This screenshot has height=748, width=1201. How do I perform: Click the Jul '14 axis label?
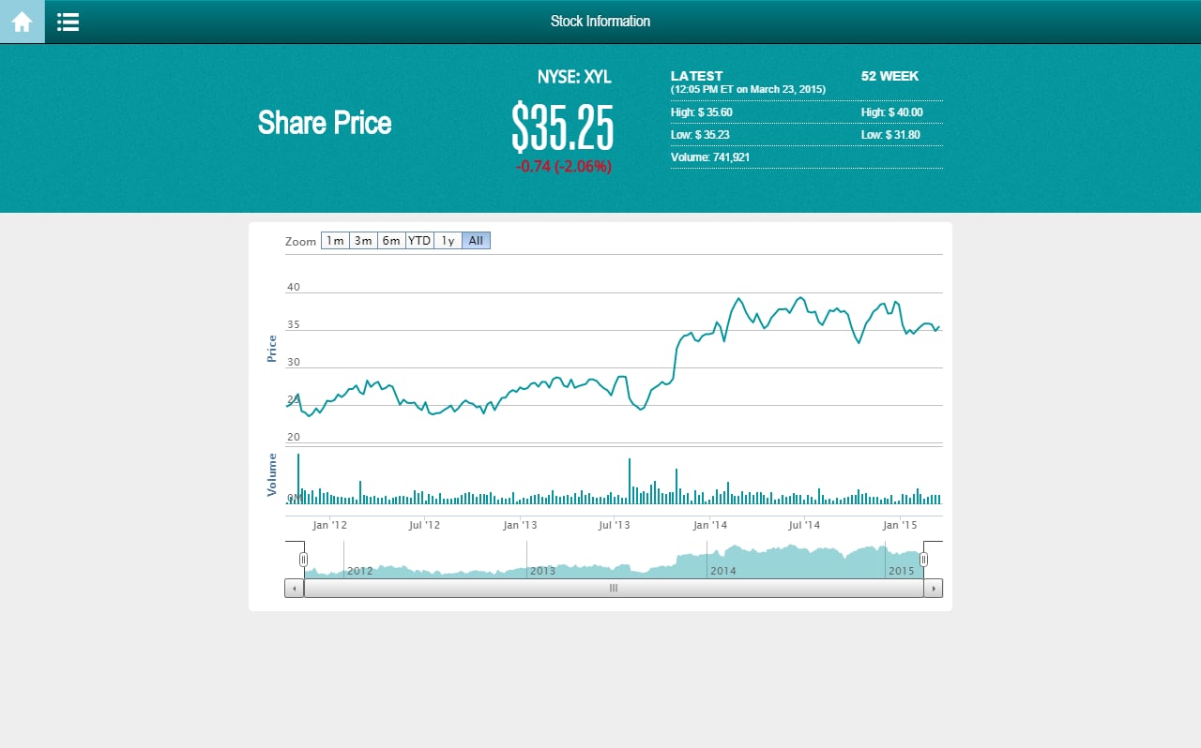click(804, 525)
